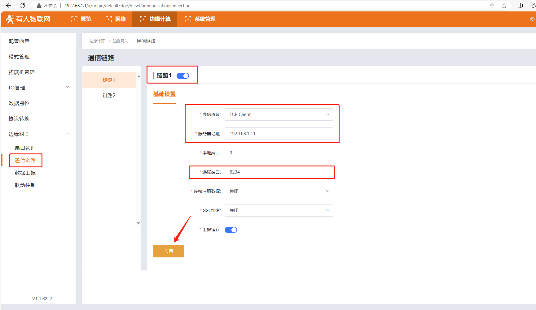Open the SSL加密 dropdown

click(x=279, y=210)
